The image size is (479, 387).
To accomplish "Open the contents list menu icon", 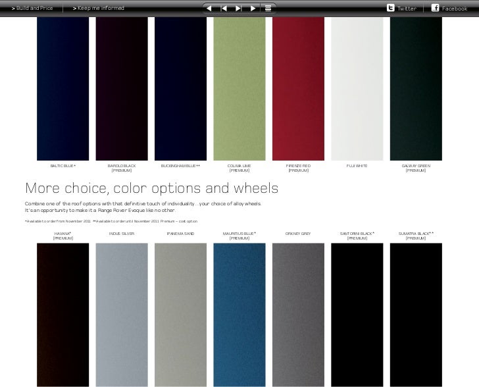I will coord(268,9).
